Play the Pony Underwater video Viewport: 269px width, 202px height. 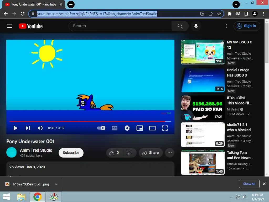tap(15, 128)
